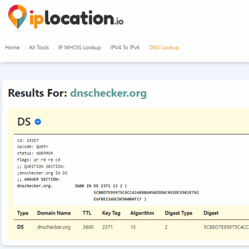
Task: Click the digest line starting EAFBE23ADCDED
Action: click(x=120, y=199)
